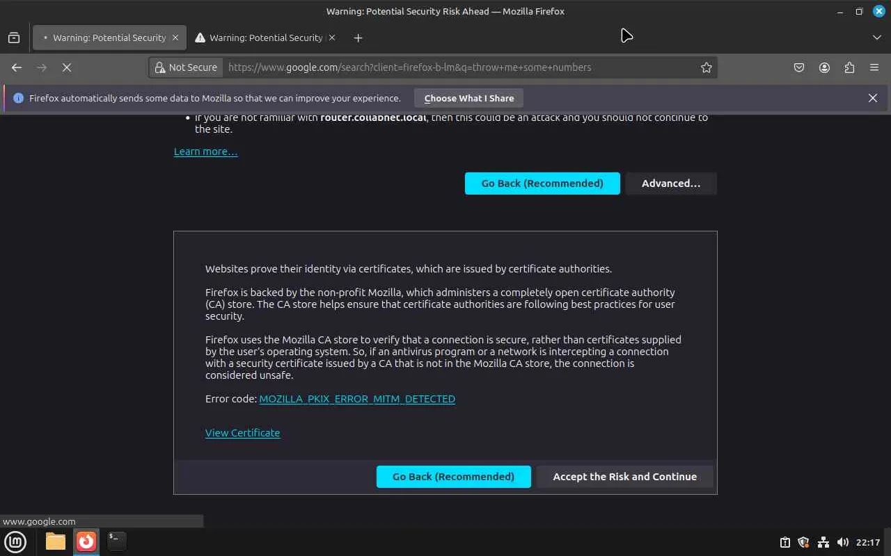Click the forward navigation arrow
Screen dimensions: 891x556
42,67
